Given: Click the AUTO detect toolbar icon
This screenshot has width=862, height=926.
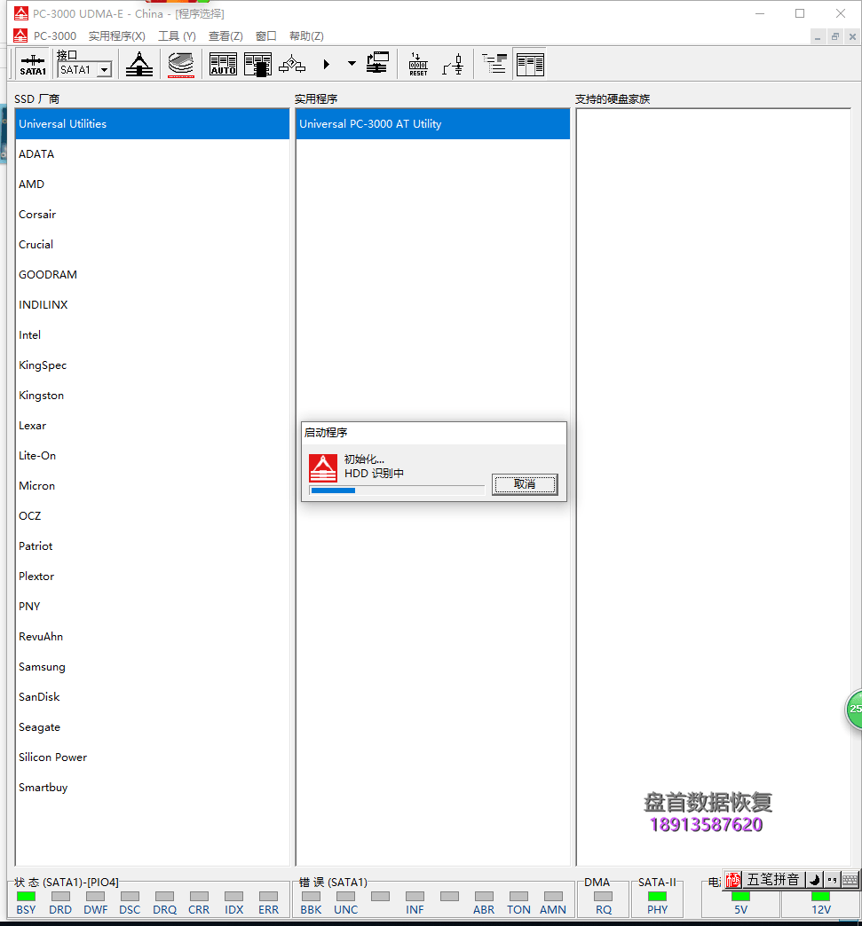Looking at the screenshot, I should pyautogui.click(x=224, y=65).
